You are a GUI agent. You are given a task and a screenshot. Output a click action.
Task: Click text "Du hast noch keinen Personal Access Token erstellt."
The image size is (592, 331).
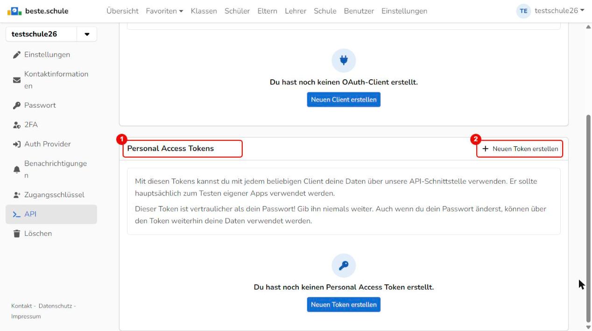(x=344, y=287)
